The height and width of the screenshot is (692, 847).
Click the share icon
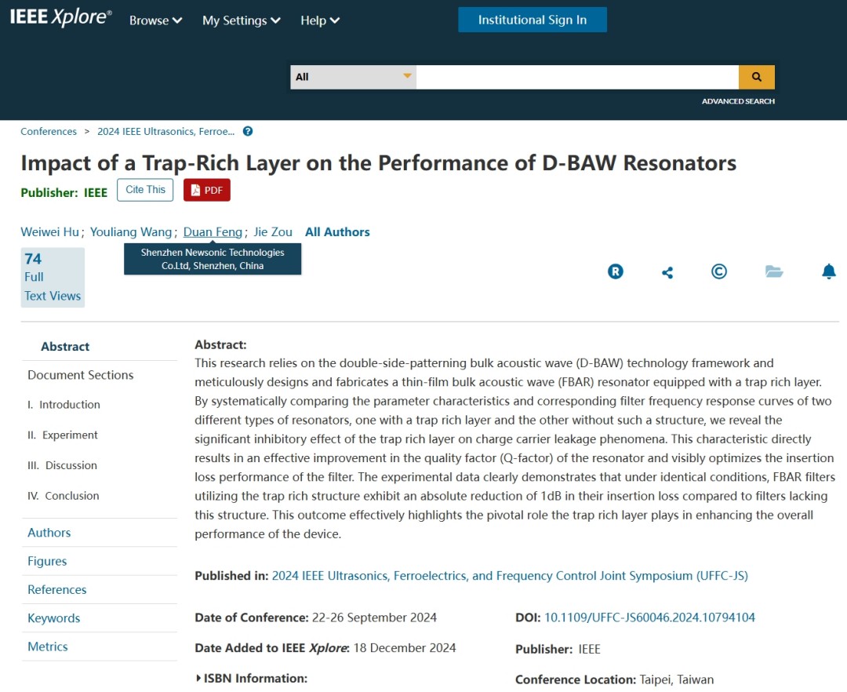[x=667, y=272]
